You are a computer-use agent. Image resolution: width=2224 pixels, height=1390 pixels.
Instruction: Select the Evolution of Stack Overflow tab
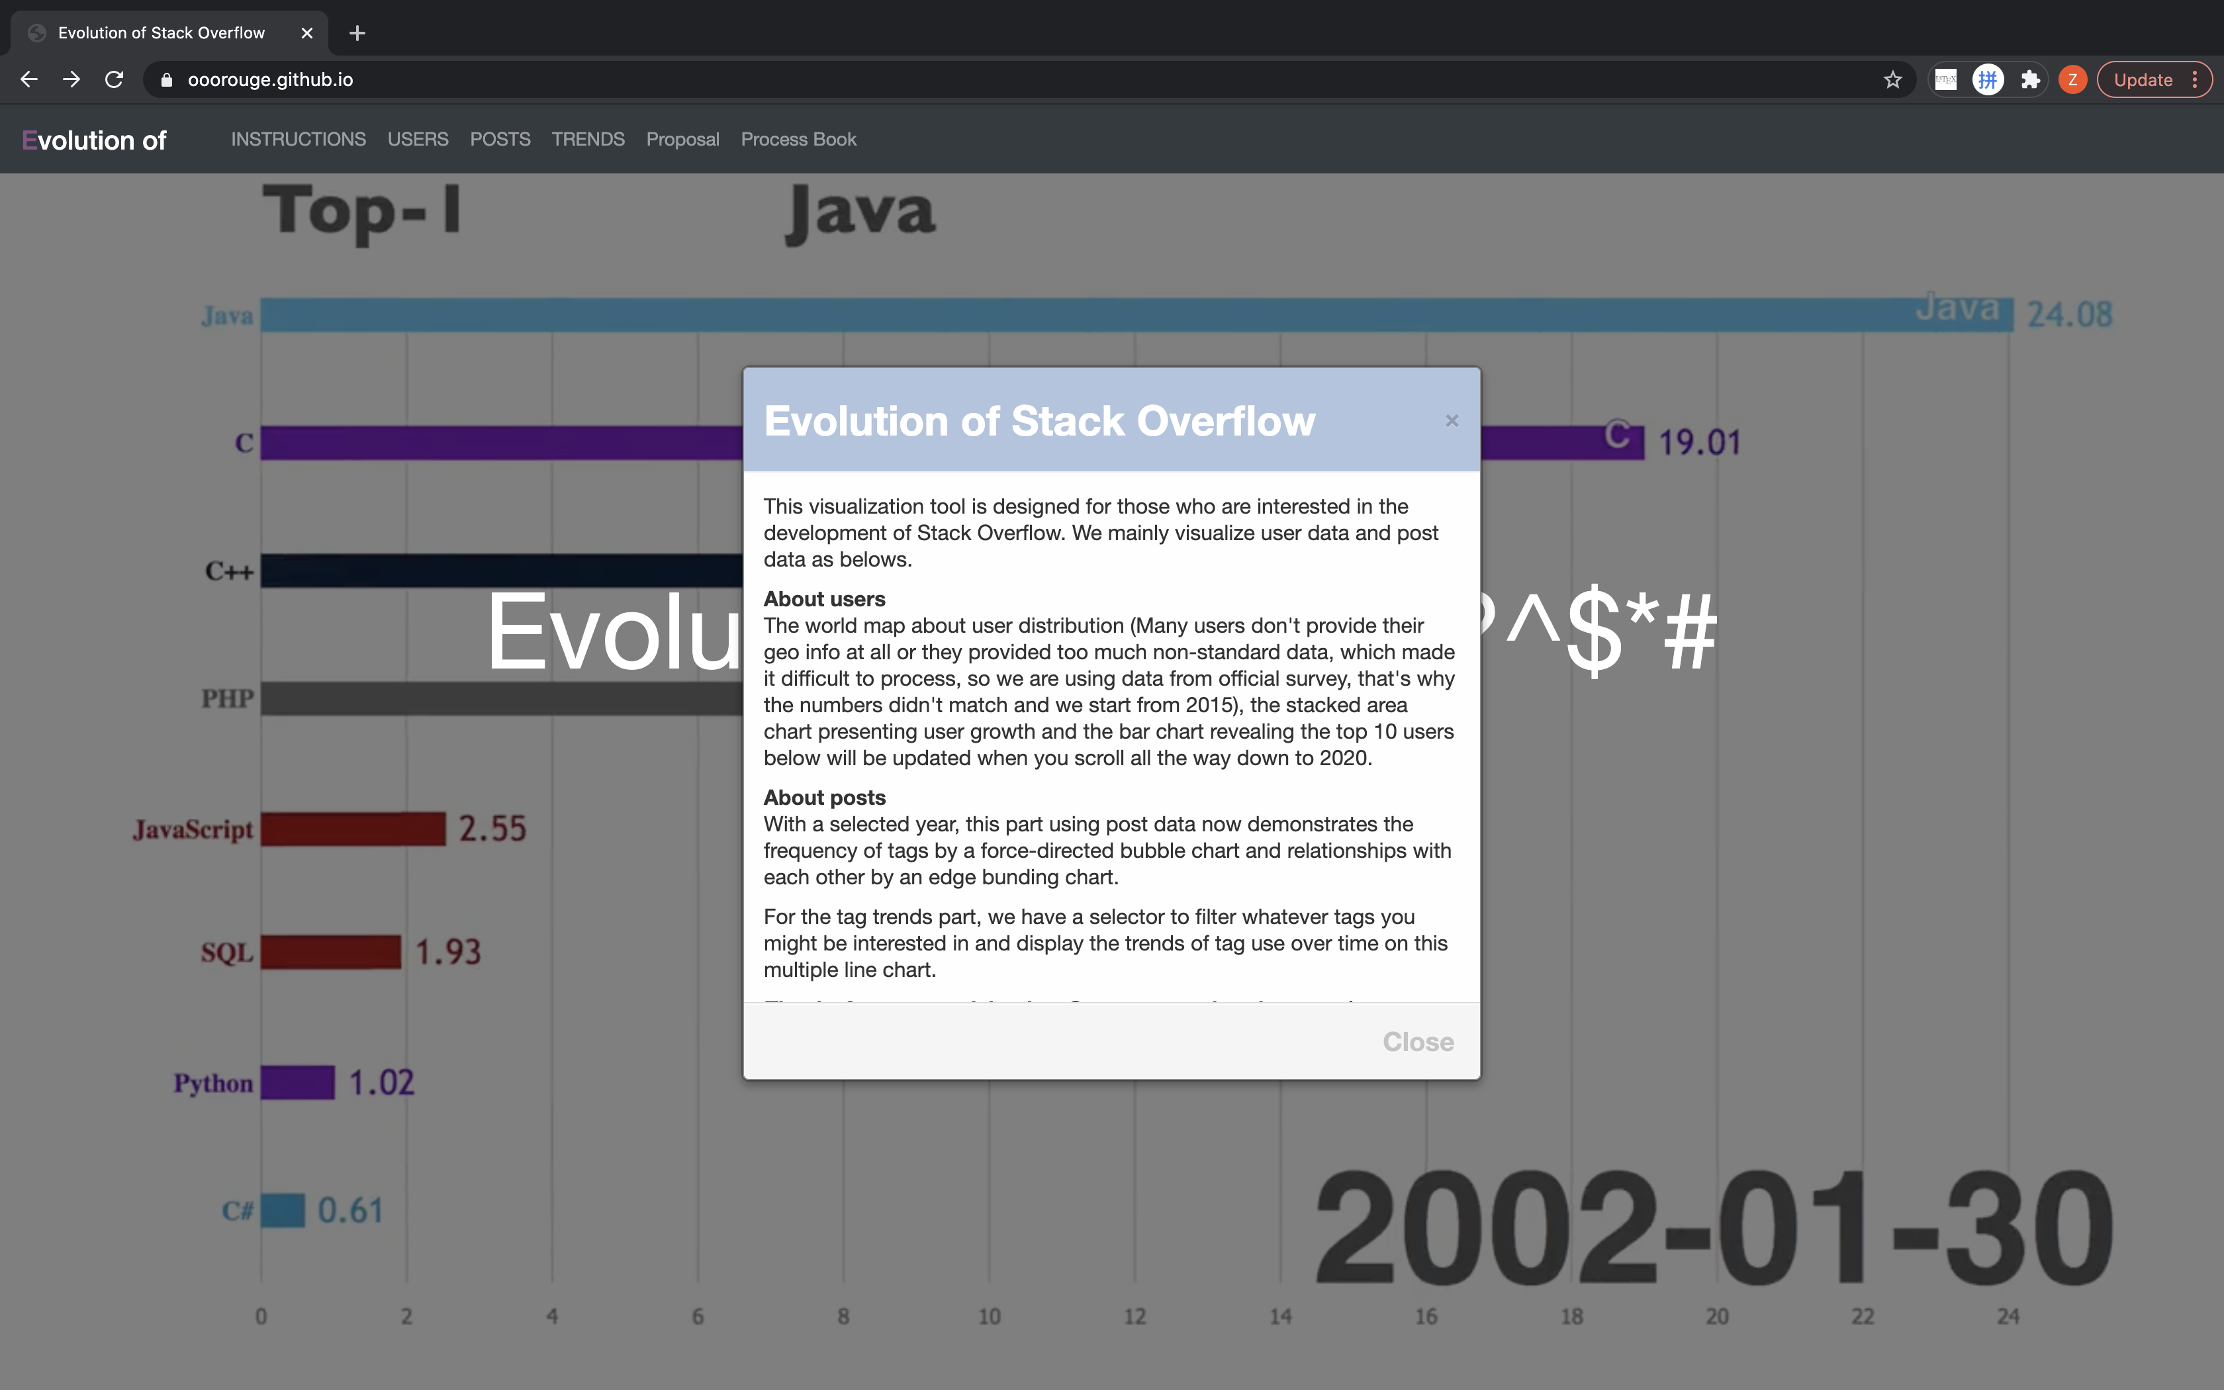click(169, 33)
